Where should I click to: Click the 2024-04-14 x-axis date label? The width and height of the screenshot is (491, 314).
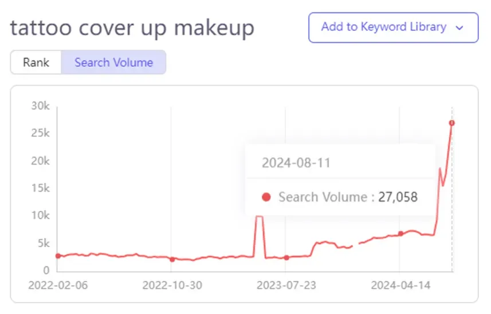[400, 285]
